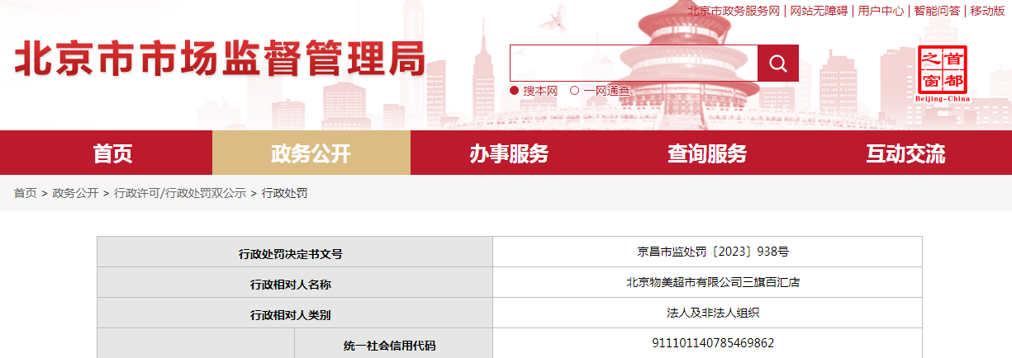Click 政务公开 in the breadcrumb trail
The height and width of the screenshot is (358, 1012).
coord(75,193)
